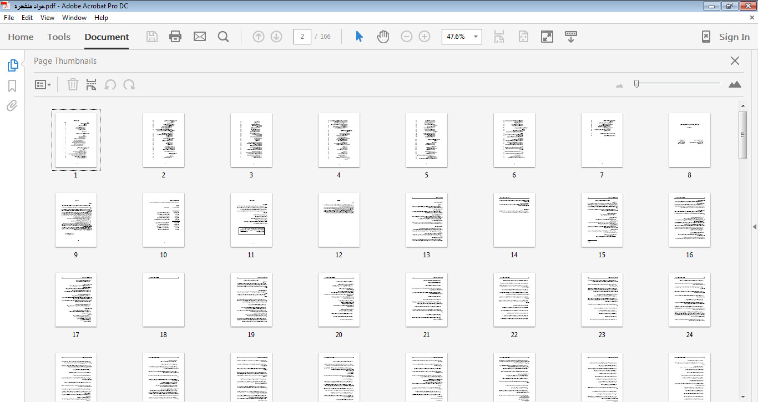The width and height of the screenshot is (758, 402).
Task: Select page 16 thumbnail
Action: pos(690,220)
